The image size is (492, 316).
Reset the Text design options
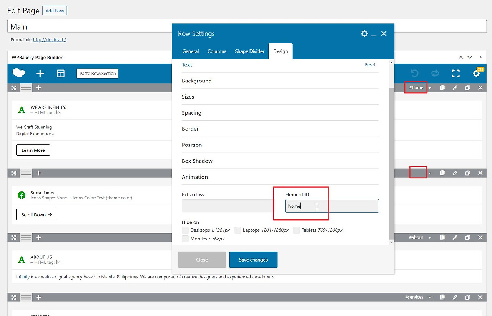click(370, 65)
